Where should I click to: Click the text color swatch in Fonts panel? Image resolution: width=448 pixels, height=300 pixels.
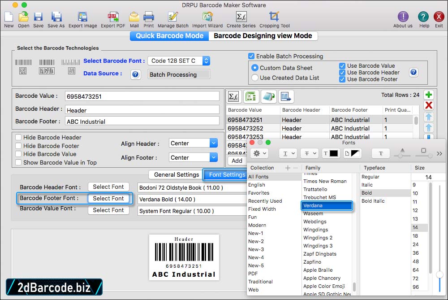pos(331,153)
